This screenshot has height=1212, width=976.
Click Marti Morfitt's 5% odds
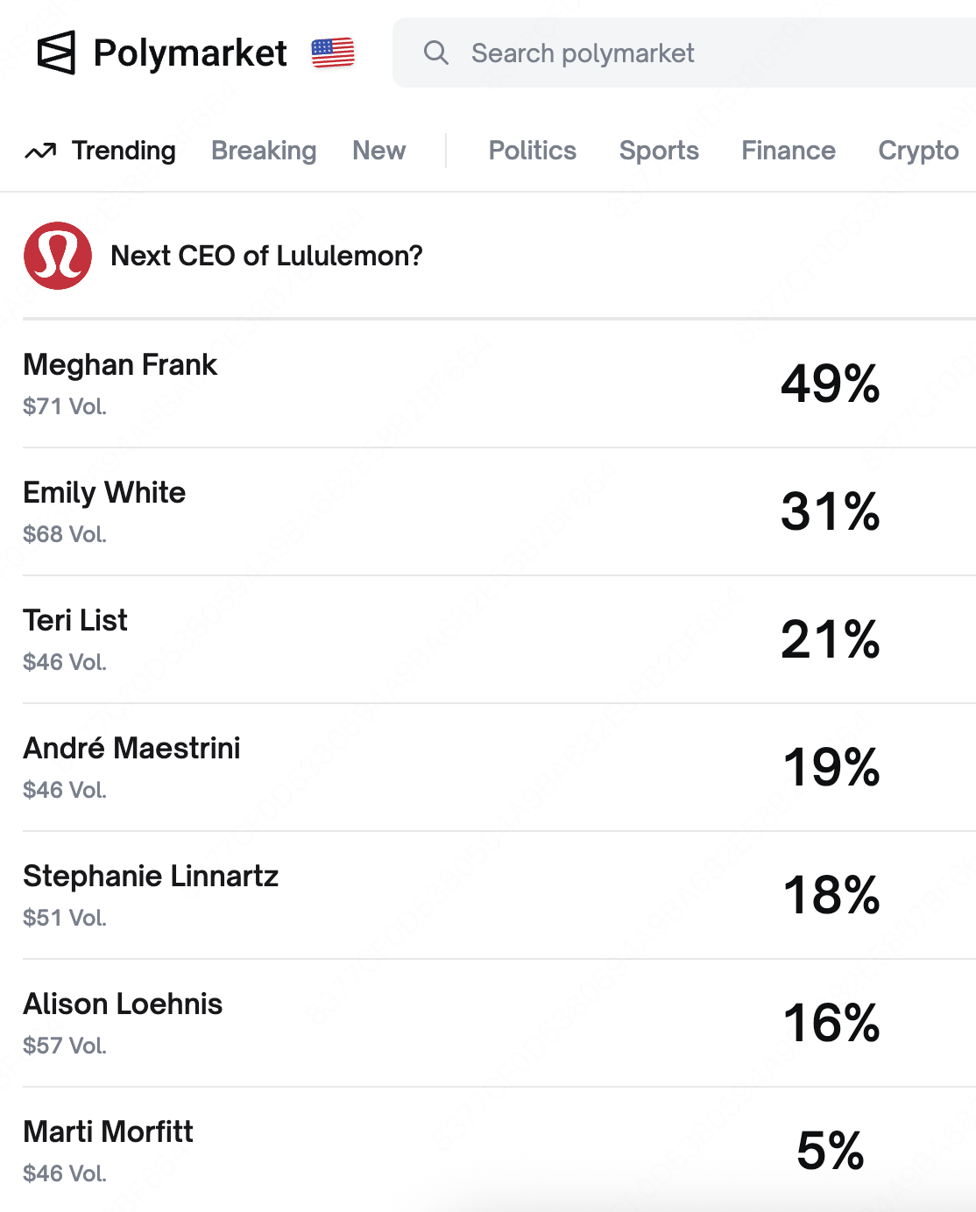click(830, 1151)
